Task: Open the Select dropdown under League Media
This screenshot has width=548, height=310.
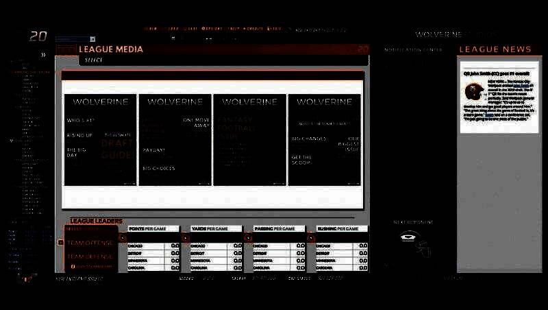Action: coord(94,60)
